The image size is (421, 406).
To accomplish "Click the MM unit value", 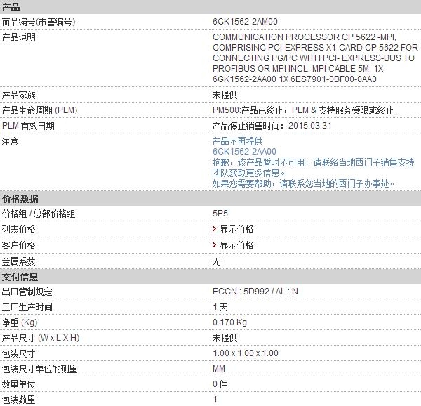I will pyautogui.click(x=219, y=369).
